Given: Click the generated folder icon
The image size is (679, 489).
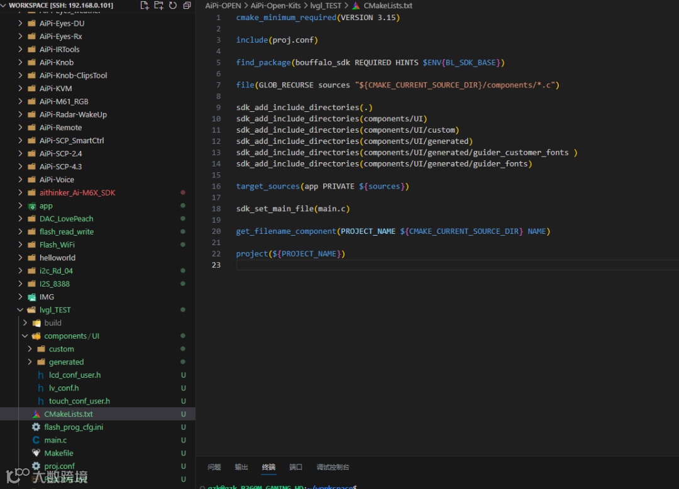Looking at the screenshot, I should (x=41, y=362).
